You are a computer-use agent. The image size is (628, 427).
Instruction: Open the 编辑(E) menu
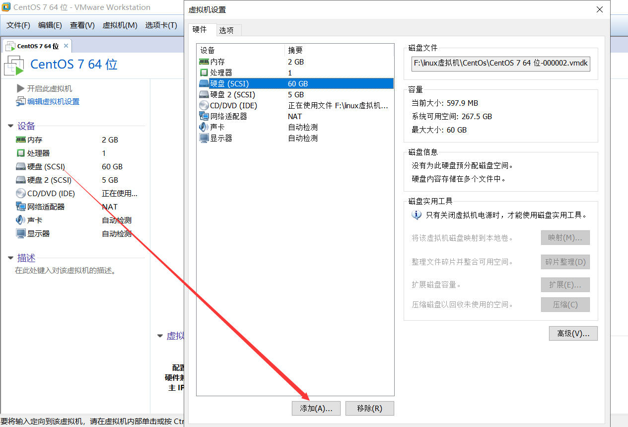click(50, 25)
